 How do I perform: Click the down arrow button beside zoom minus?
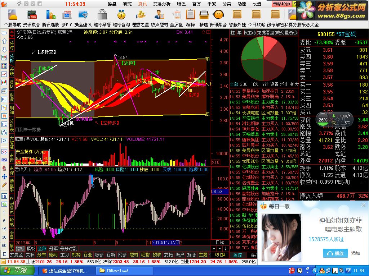pos(226,248)
